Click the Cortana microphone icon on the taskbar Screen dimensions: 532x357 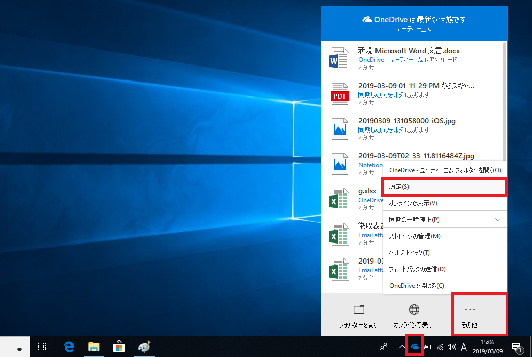[19, 347]
